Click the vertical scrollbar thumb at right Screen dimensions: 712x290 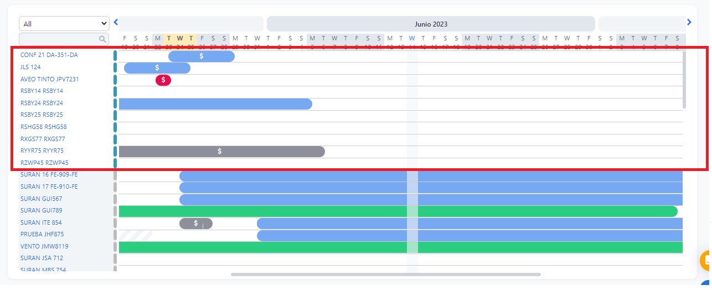(684, 80)
